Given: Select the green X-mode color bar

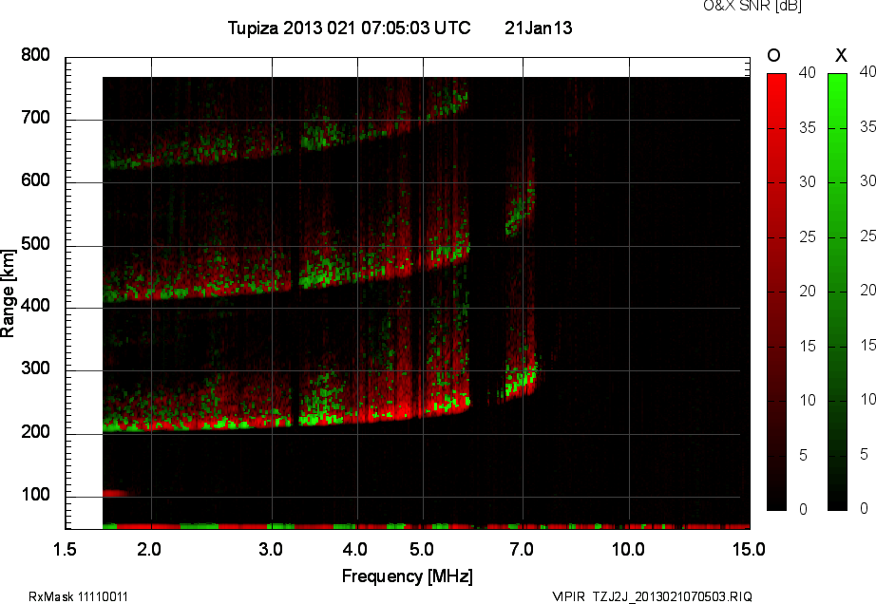Looking at the screenshot, I should [837, 292].
